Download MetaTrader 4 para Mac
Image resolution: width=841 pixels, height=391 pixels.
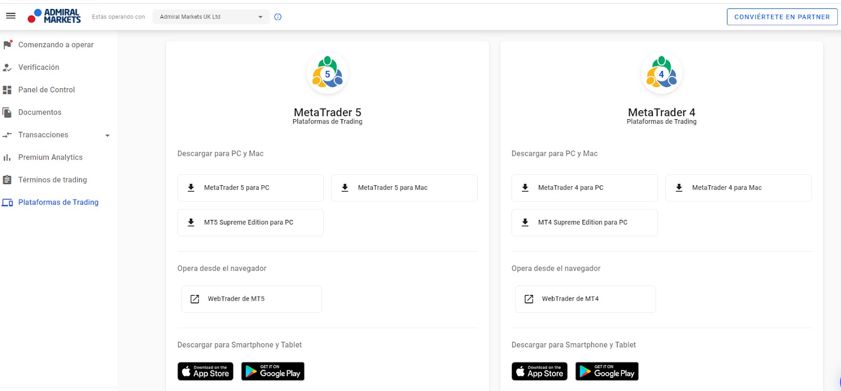pyautogui.click(x=738, y=188)
